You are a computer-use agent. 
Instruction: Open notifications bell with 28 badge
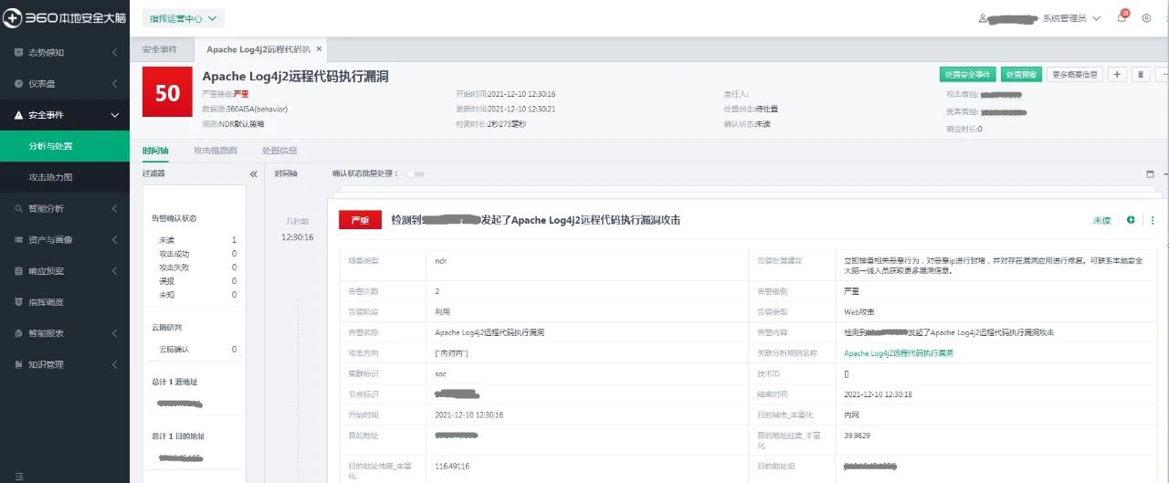(1122, 18)
